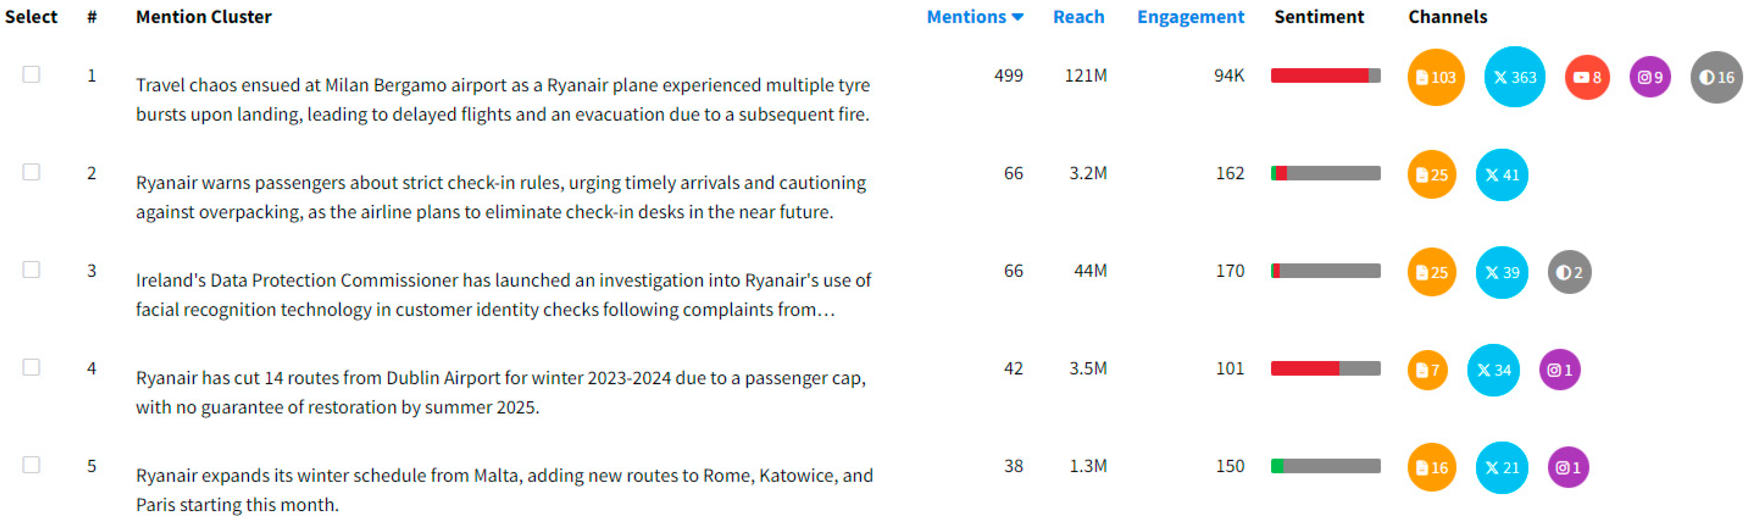This screenshot has width=1750, height=525.
Task: Check the box for cluster 5
Action: coord(31,464)
